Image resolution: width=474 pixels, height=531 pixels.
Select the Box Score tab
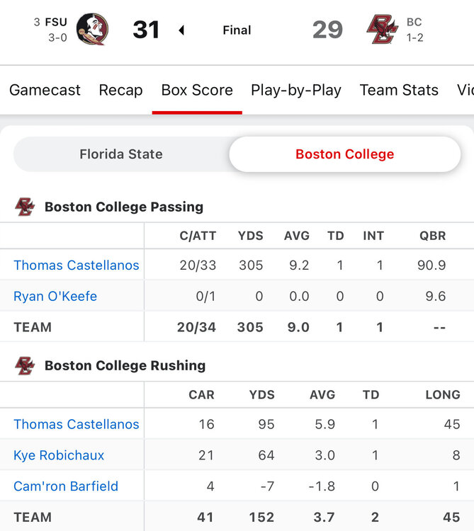[x=197, y=90]
